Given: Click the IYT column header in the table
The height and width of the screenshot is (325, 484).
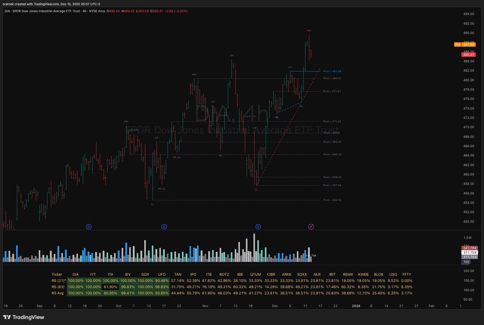Looking at the screenshot, I should pyautogui.click(x=93, y=274).
